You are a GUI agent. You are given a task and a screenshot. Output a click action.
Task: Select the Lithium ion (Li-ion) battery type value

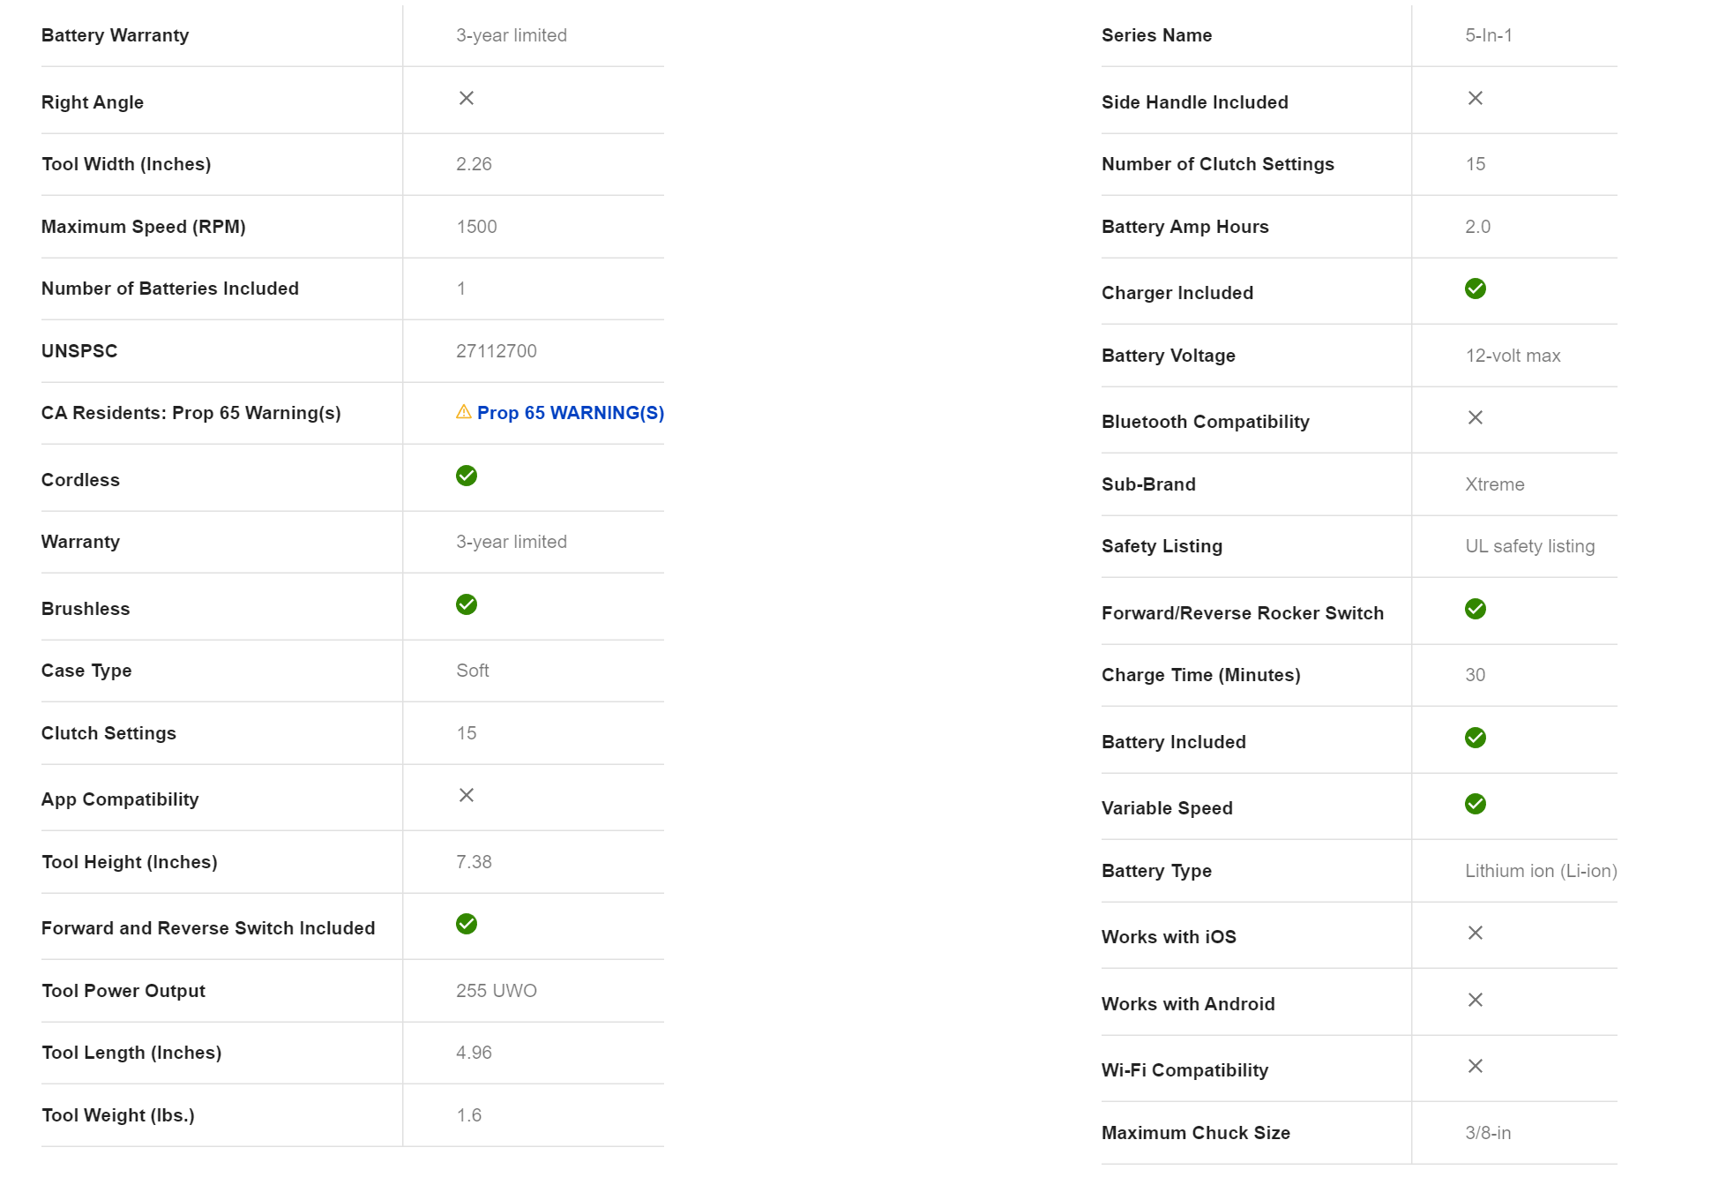[x=1541, y=871]
